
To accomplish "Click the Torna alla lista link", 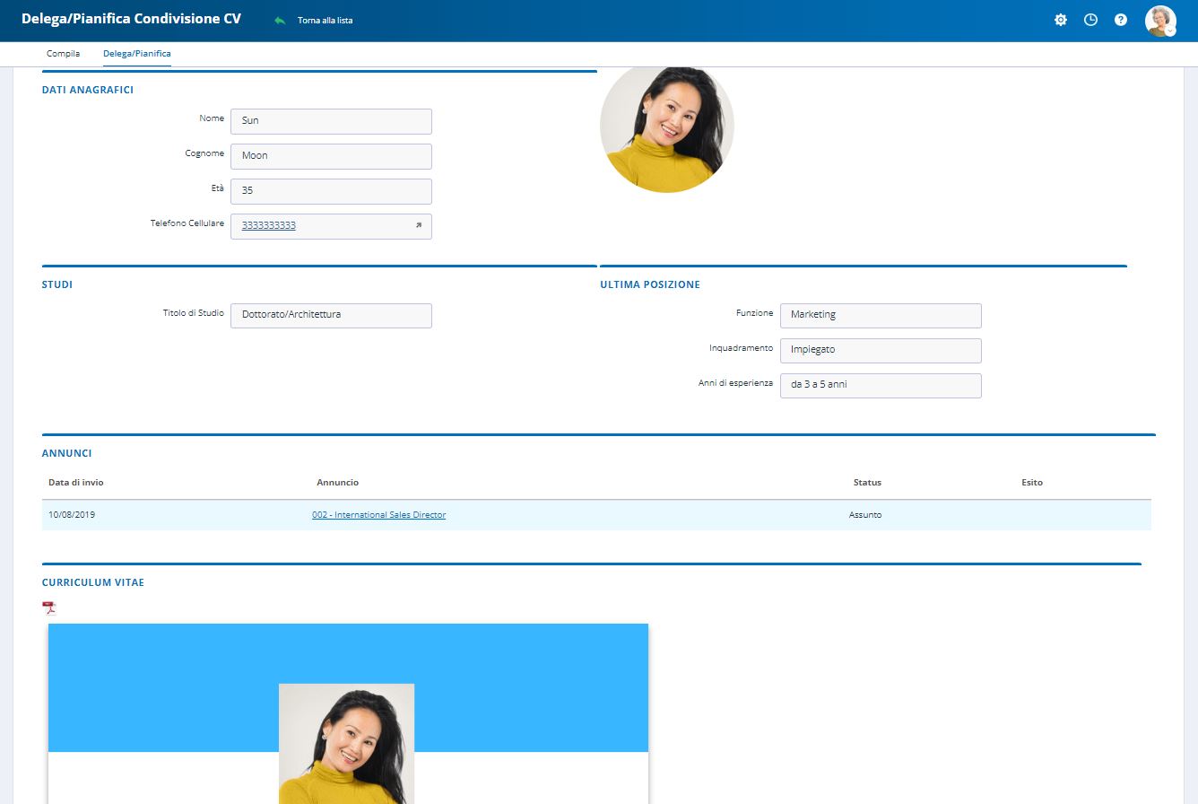I will click(x=325, y=20).
